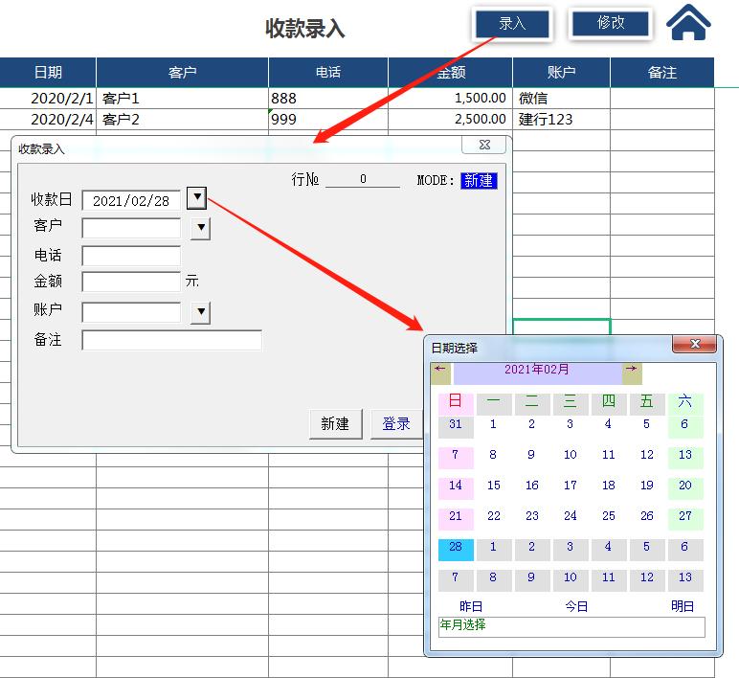Screen dimensions: 739x678
Task: Expand the 客户 dropdown arrow
Action: pos(201,228)
